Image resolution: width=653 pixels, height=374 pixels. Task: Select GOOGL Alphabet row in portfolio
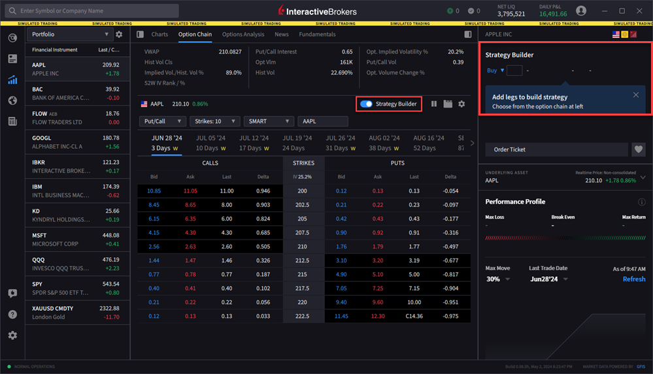78,142
